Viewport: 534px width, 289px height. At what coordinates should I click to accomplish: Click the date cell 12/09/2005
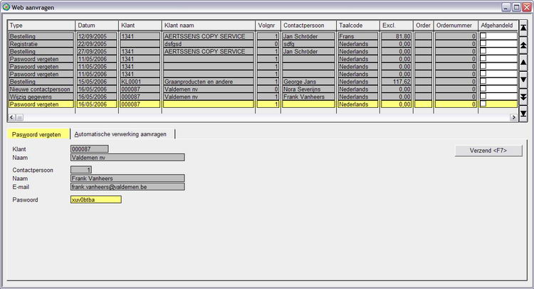[97, 36]
